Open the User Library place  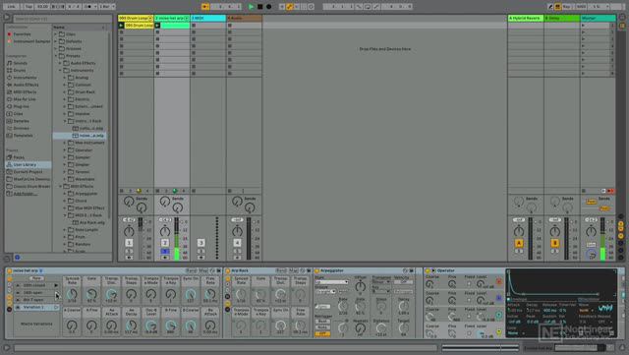coord(25,164)
